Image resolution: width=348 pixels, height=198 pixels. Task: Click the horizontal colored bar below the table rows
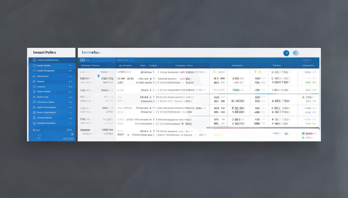coord(263,128)
